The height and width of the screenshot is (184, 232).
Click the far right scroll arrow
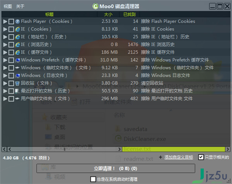[228, 149]
